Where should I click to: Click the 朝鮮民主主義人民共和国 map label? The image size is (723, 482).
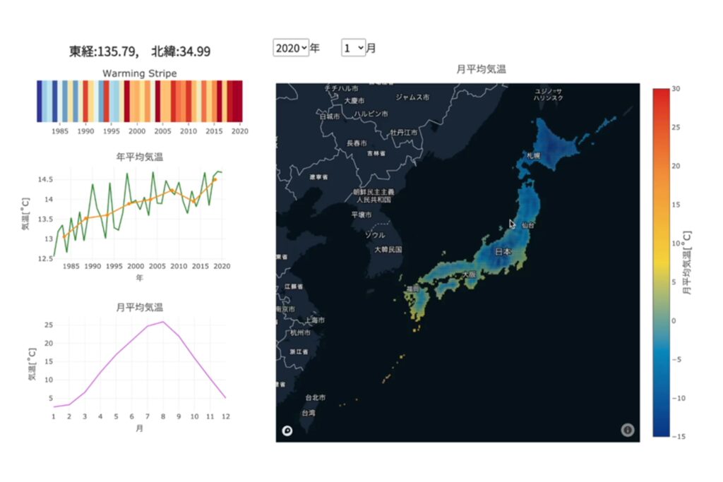click(374, 196)
